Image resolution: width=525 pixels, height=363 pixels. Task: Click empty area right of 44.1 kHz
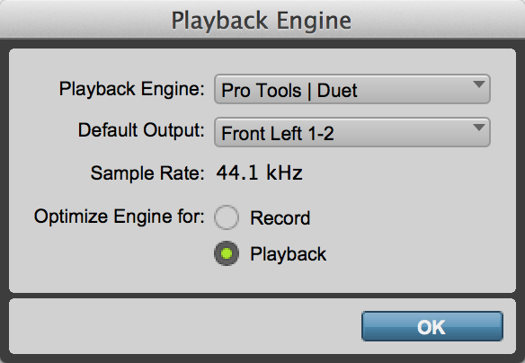[x=402, y=173]
